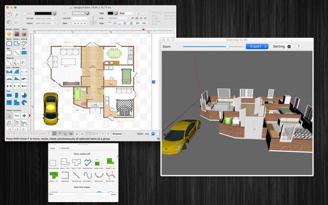Screen dimensions: 328x205
Task: Select the first Measure tool
Action: point(9,62)
